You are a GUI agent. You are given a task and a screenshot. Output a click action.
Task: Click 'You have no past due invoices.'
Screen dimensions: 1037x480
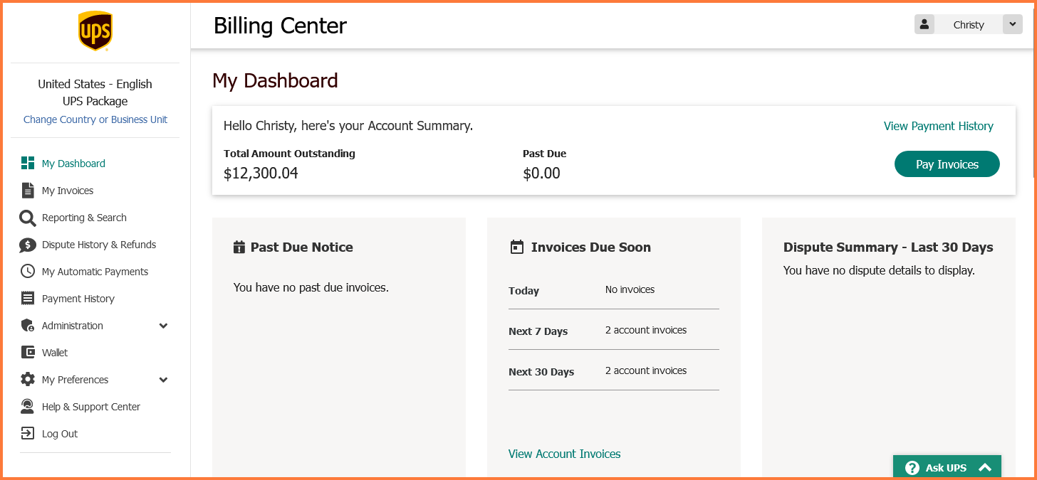311,288
